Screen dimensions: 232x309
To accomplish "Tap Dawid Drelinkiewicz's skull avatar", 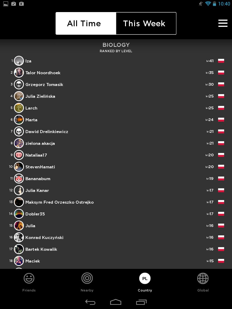I will [x=19, y=132].
